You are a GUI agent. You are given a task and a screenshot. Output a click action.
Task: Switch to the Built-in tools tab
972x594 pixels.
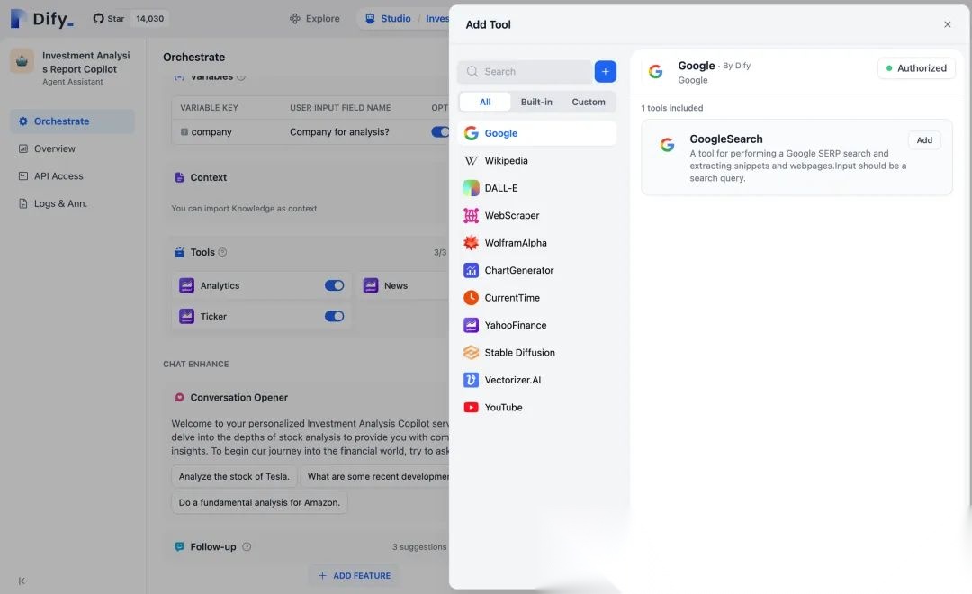[x=536, y=102]
